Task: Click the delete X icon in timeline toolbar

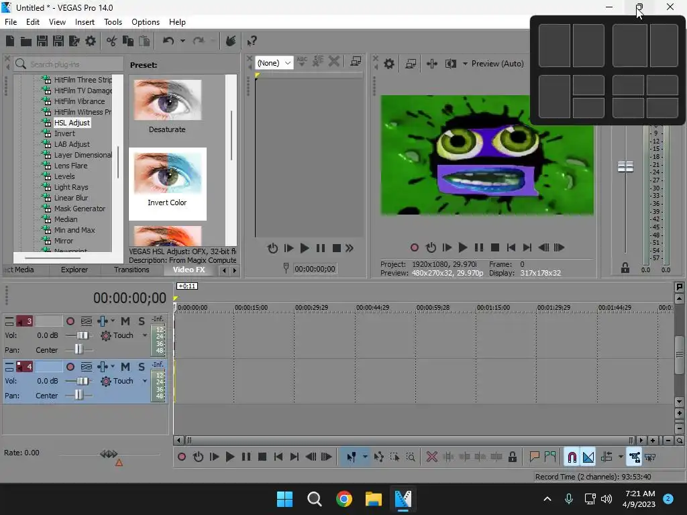Action: tap(432, 457)
